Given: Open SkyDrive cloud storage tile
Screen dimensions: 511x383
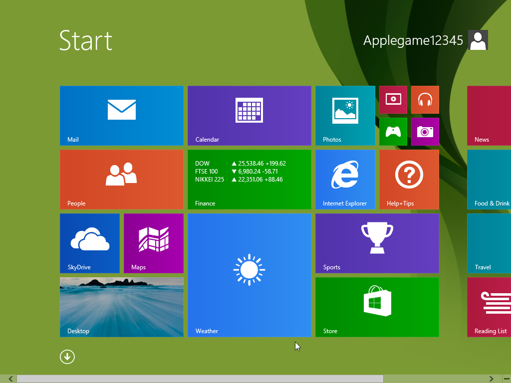Looking at the screenshot, I should tap(90, 243).
